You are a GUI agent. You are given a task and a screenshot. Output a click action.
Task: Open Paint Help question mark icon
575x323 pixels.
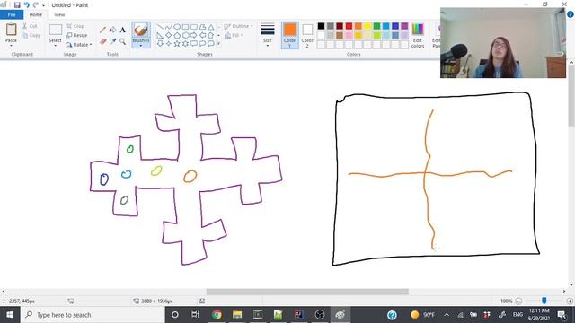click(571, 14)
